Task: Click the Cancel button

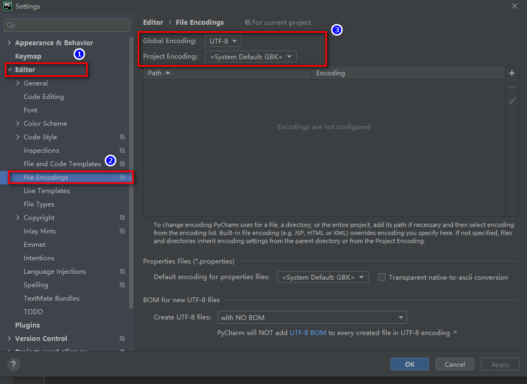Action: click(x=455, y=364)
